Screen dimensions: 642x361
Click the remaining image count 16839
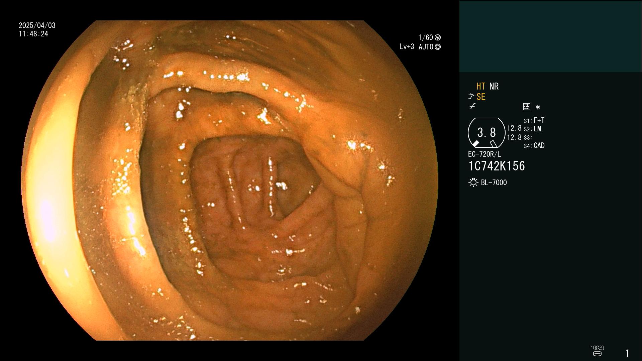coord(597,348)
